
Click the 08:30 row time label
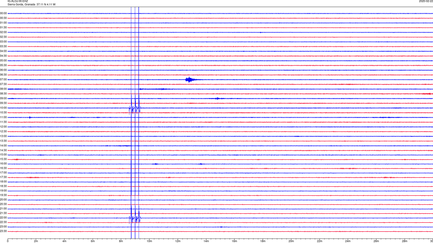[x=3, y=94]
